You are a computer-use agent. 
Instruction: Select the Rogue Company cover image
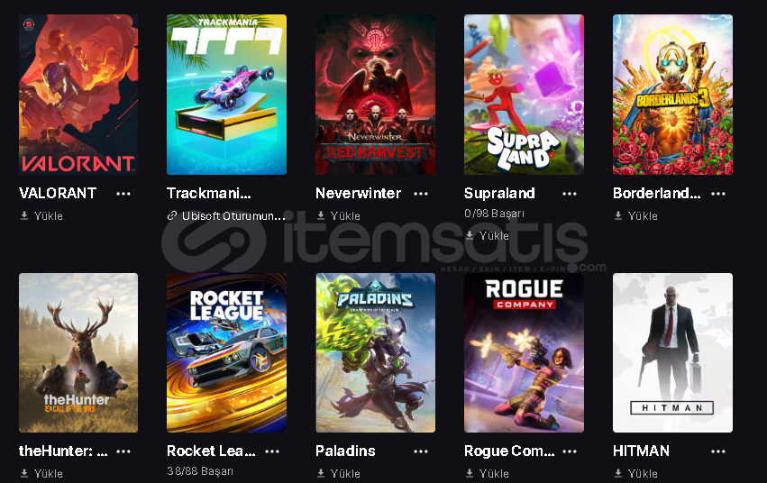coord(524,352)
